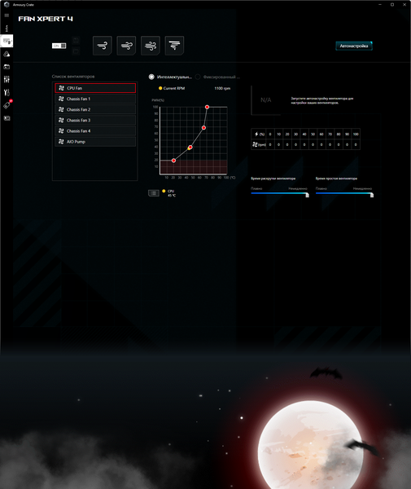The image size is (411, 489).
Task: Select the Full Speed fan mode preset icon
Action: coord(174,46)
